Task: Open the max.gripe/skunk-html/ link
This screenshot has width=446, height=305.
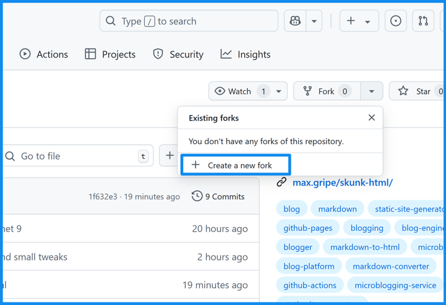Action: tap(342, 183)
